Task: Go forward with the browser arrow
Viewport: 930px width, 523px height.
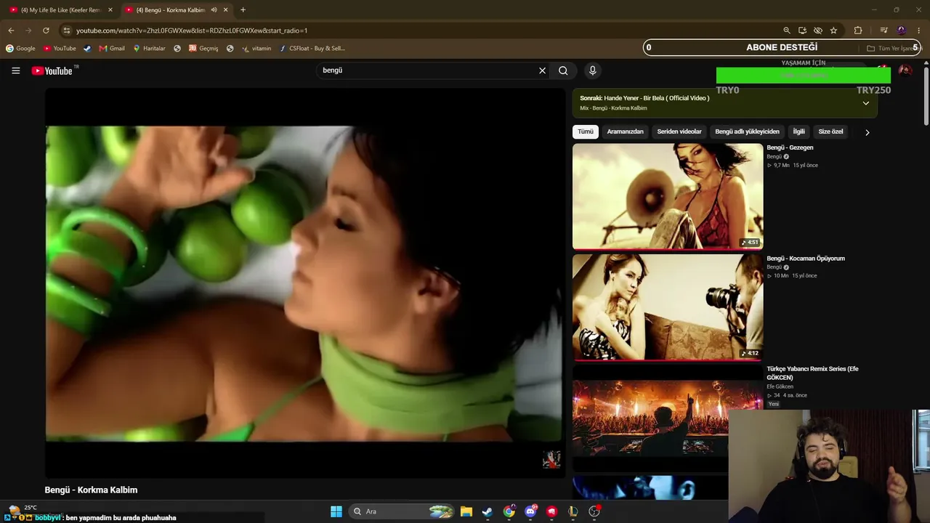Action: (x=28, y=31)
